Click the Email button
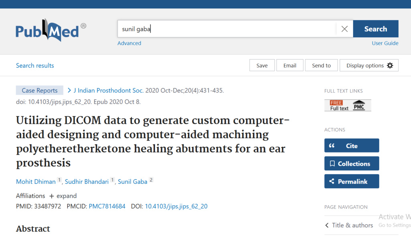Viewport: 411px width, 241px height. click(x=289, y=66)
